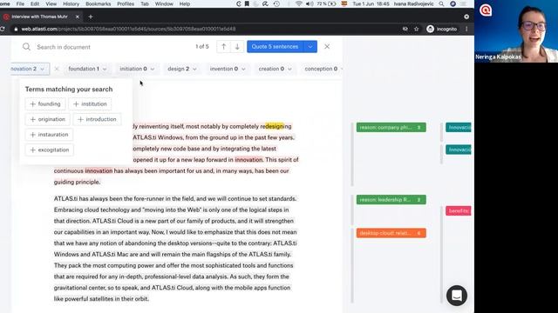
Task: Add the term instauration
Action: pyautogui.click(x=49, y=135)
